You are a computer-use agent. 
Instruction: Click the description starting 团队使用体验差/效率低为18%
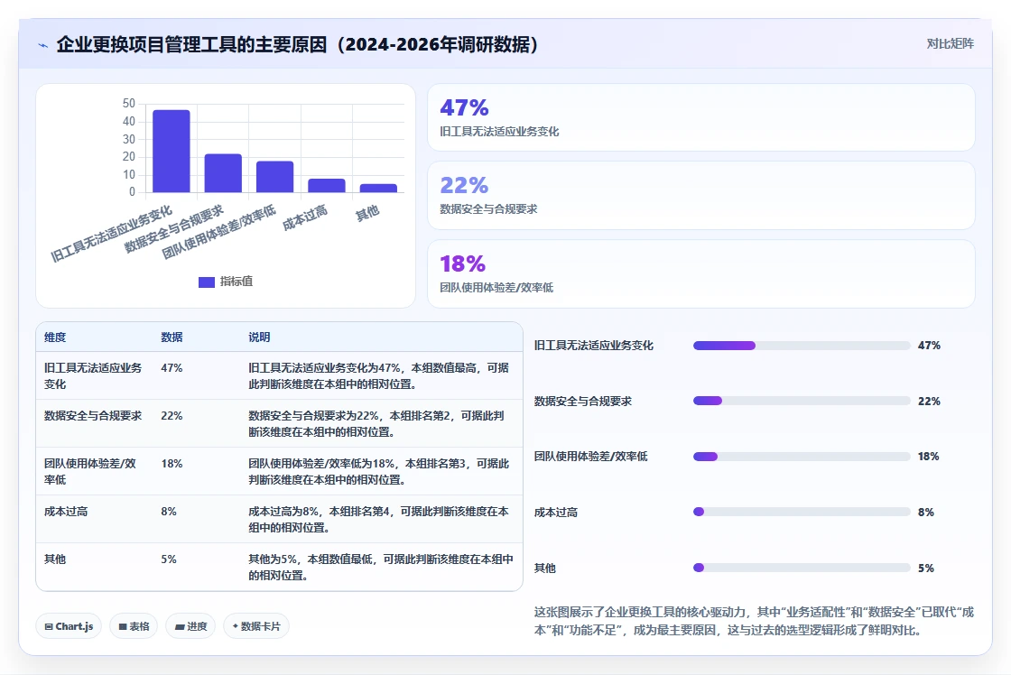tap(378, 471)
